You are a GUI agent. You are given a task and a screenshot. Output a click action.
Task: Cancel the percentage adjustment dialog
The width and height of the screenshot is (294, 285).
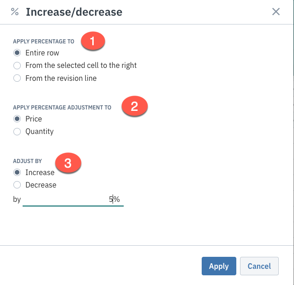pos(259,266)
